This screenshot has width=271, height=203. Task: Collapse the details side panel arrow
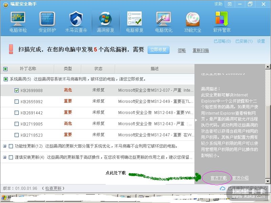(x=196, y=120)
